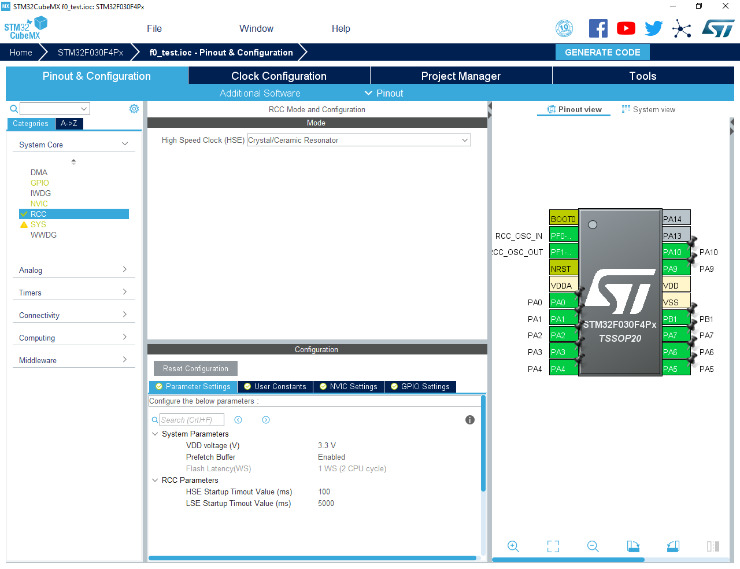
Task: Rotate the chip view clockwise
Action: point(633,546)
